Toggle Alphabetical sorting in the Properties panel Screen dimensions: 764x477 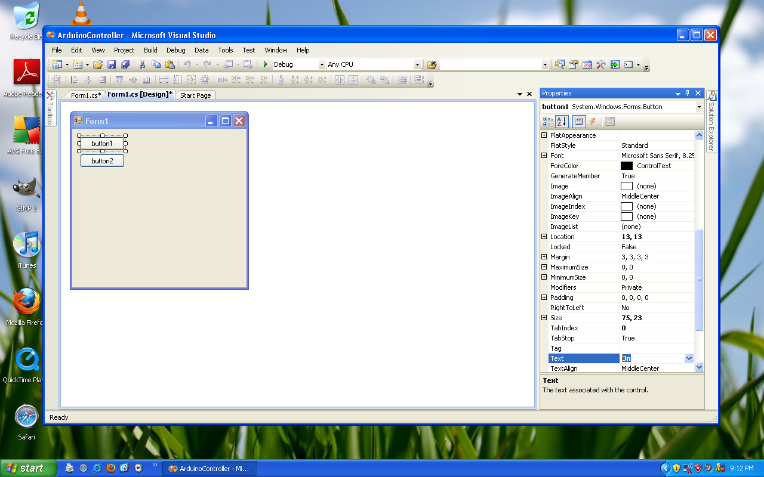(562, 122)
